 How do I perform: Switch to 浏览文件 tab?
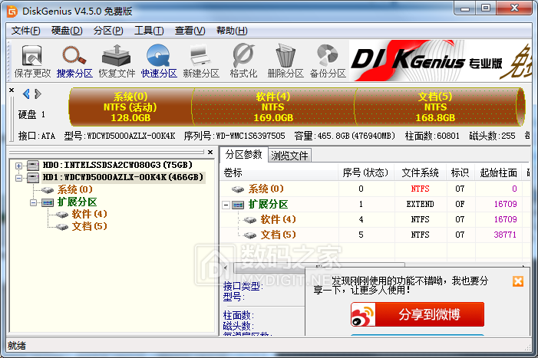pyautogui.click(x=290, y=155)
